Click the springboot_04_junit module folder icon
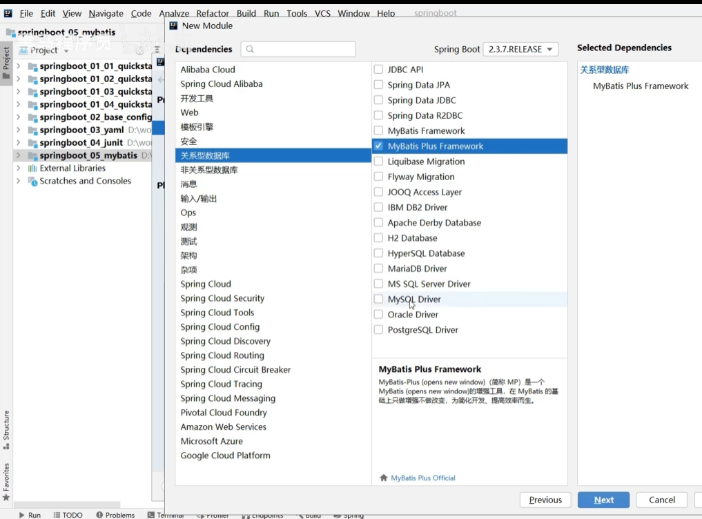The image size is (702, 519). [x=32, y=143]
